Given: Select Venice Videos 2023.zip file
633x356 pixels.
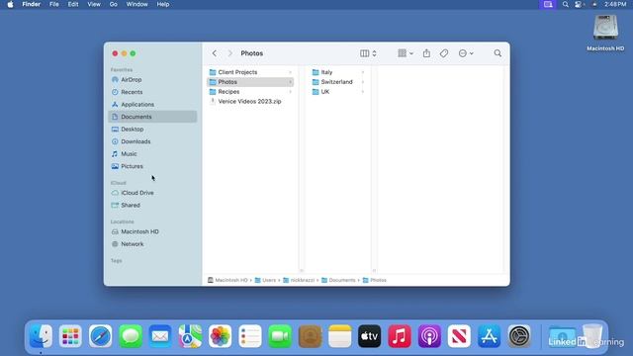Looking at the screenshot, I should 250,101.
